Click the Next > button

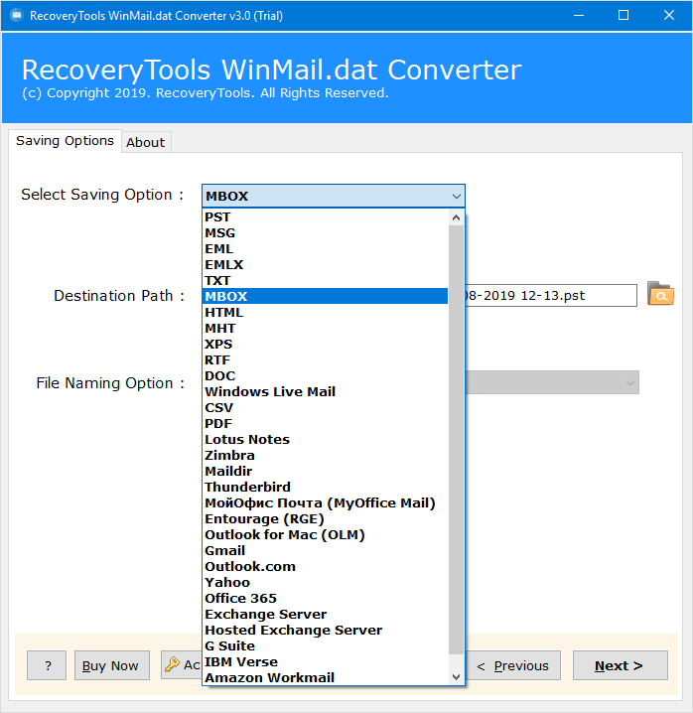pyautogui.click(x=620, y=665)
